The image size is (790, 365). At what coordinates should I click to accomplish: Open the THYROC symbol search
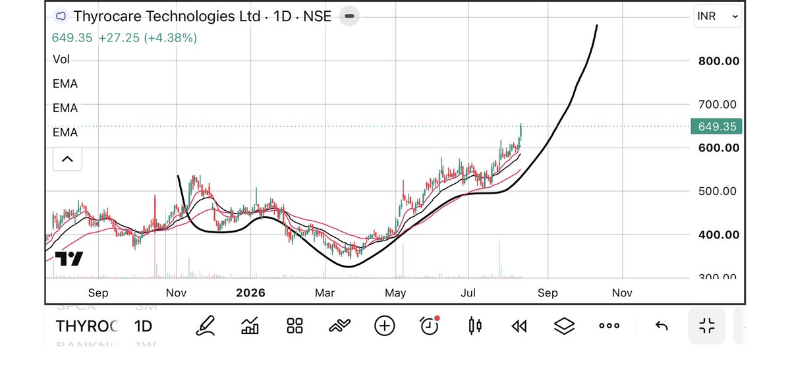(87, 326)
